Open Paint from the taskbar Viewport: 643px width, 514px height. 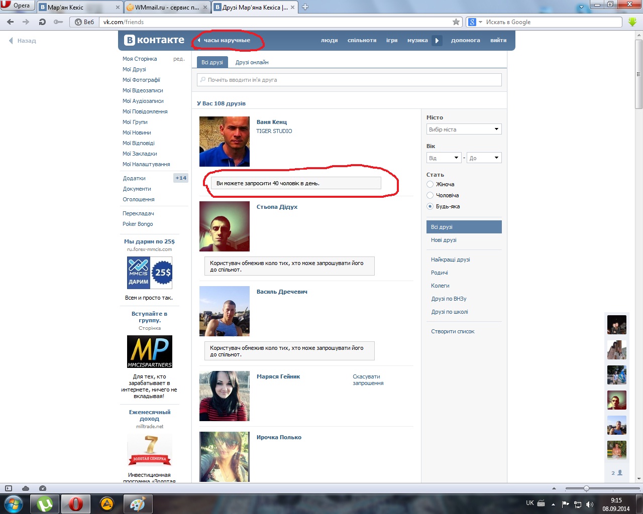[138, 503]
